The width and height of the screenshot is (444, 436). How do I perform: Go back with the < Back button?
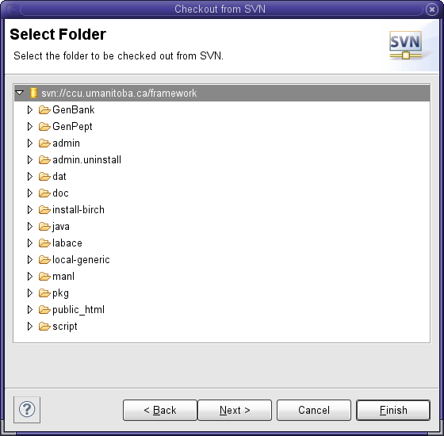click(160, 410)
